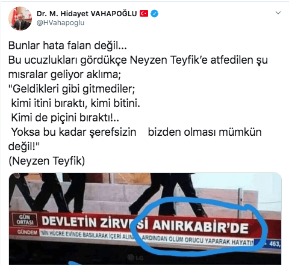Click the "(Neyzen Teyfik)" attribution line
The width and height of the screenshot is (289, 265).
(47, 161)
